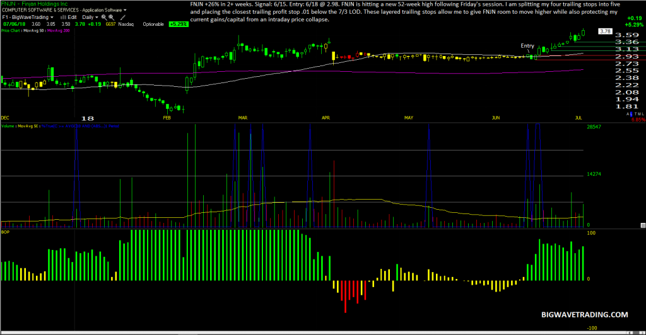Select the T scale option
The image size is (646, 335).
click(x=636, y=113)
